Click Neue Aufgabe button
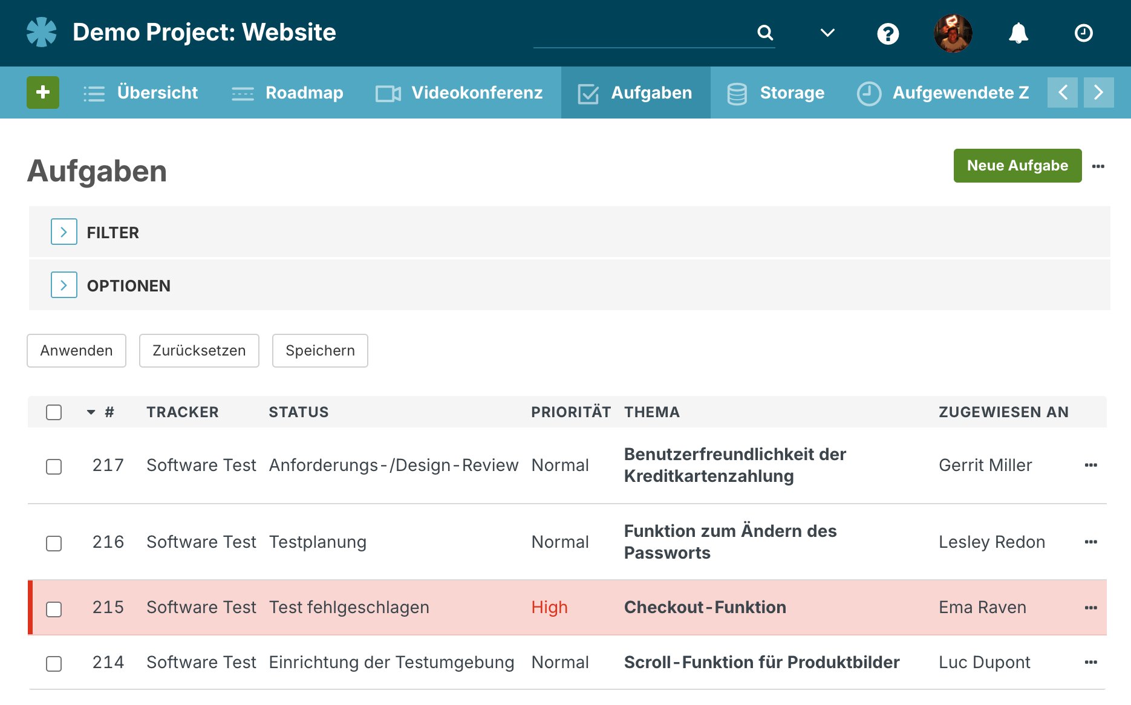 pyautogui.click(x=1018, y=166)
